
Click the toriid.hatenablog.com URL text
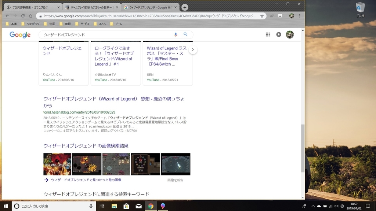point(79,112)
